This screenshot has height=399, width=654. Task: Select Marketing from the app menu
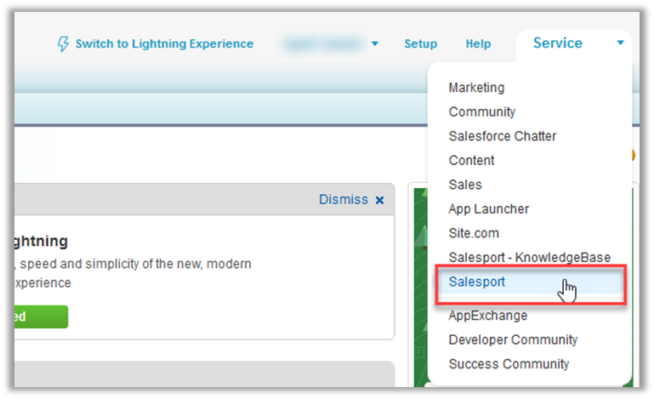(x=476, y=88)
